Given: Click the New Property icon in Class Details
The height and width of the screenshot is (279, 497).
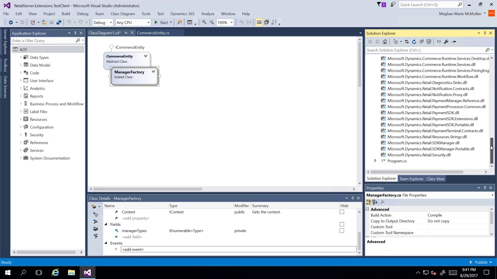Looking at the screenshot, I should 96,221.
